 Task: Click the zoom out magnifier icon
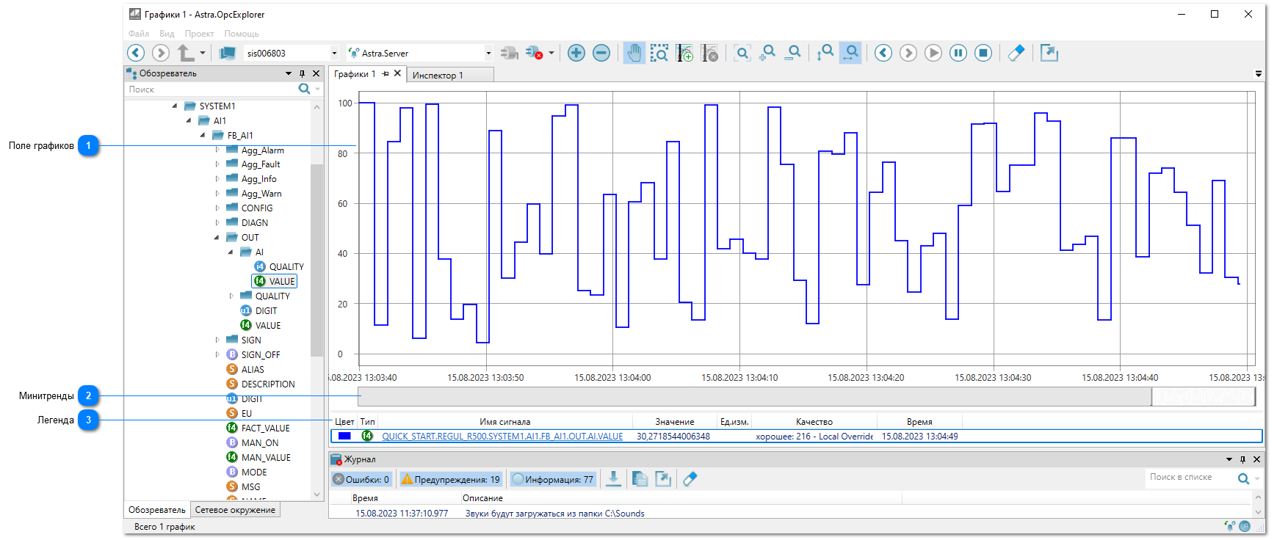(793, 53)
